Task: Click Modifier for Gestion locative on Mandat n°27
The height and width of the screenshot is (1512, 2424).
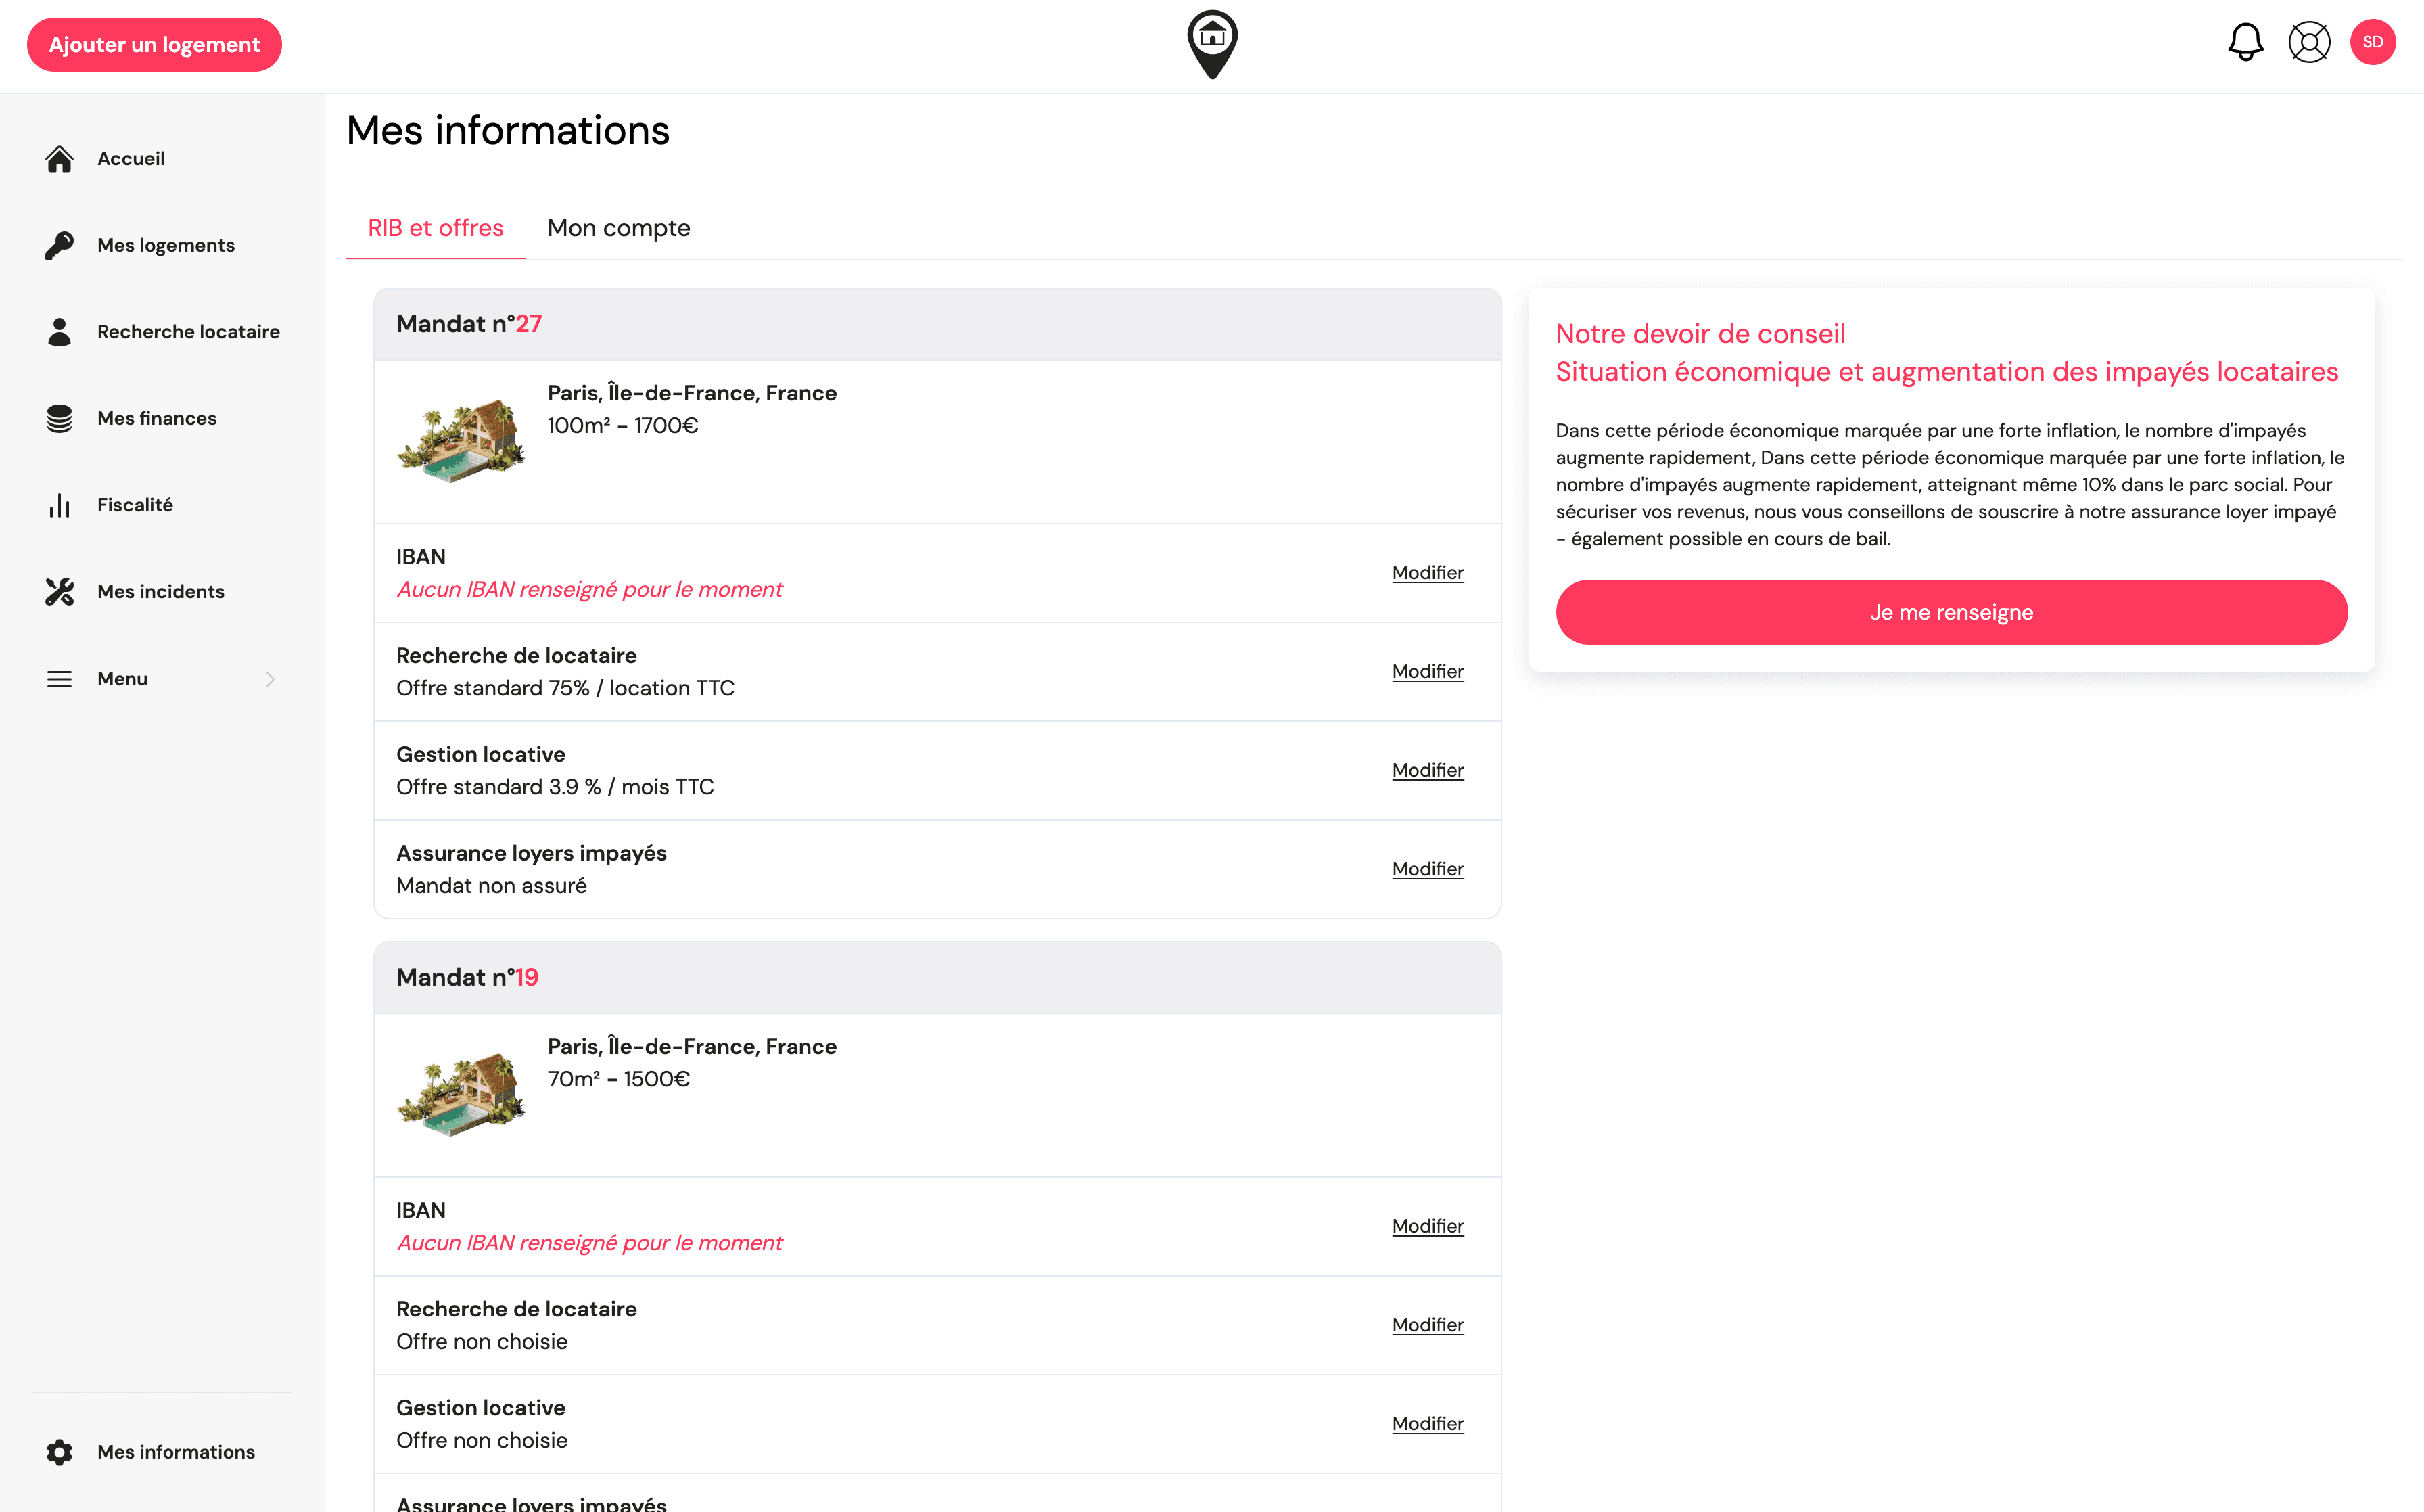Action: click(x=1426, y=770)
